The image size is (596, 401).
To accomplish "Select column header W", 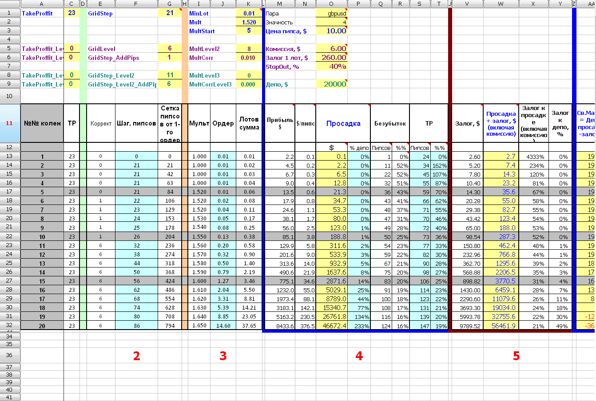I will coord(501,4).
